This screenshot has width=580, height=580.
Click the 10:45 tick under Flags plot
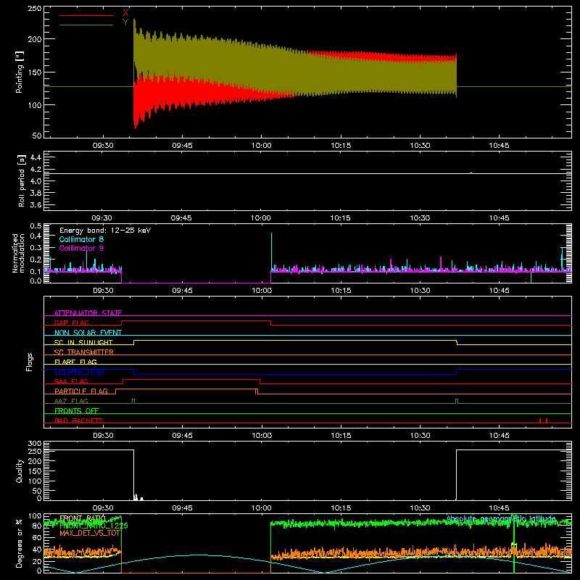click(500, 436)
